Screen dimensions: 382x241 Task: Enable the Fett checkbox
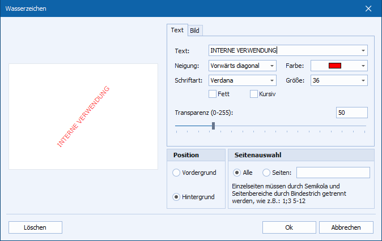click(x=213, y=94)
